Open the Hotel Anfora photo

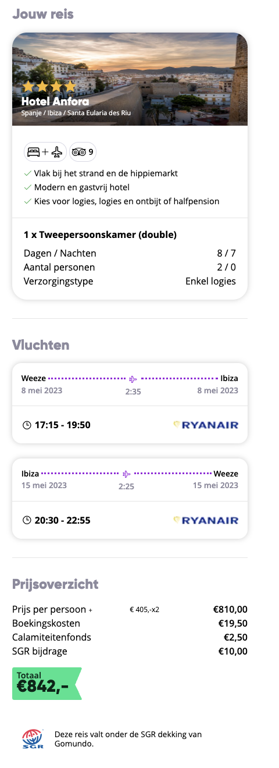[x=130, y=79]
